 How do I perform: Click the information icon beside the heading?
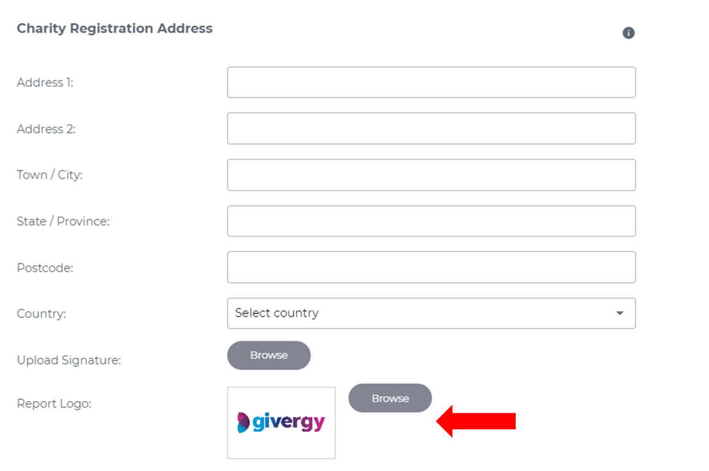pyautogui.click(x=628, y=33)
